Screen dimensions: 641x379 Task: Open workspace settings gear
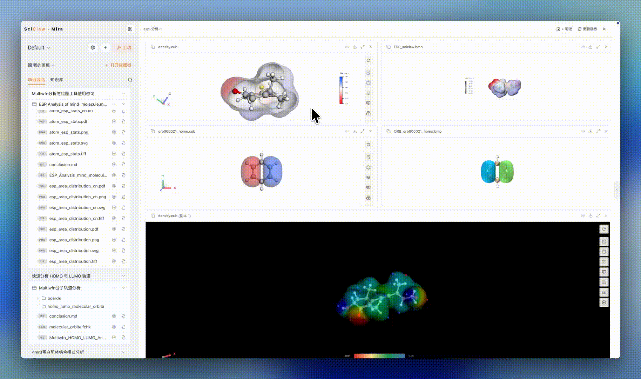point(93,48)
